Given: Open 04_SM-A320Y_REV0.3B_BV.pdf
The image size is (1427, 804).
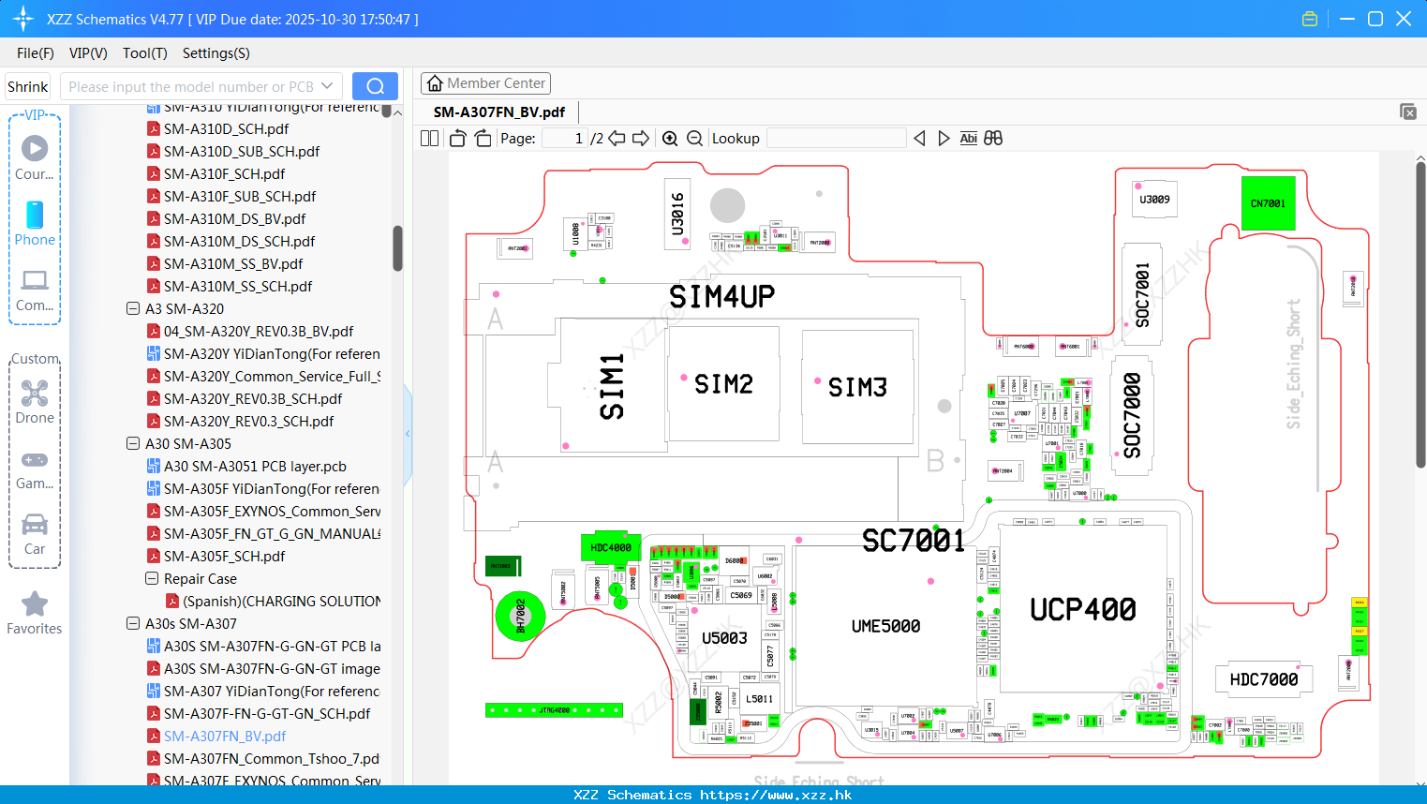Looking at the screenshot, I should (259, 331).
